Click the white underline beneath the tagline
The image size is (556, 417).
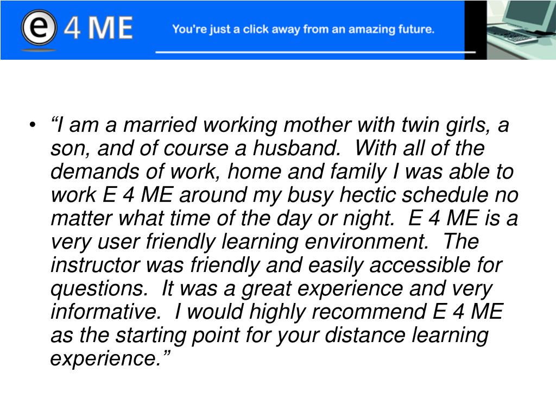[315, 52]
